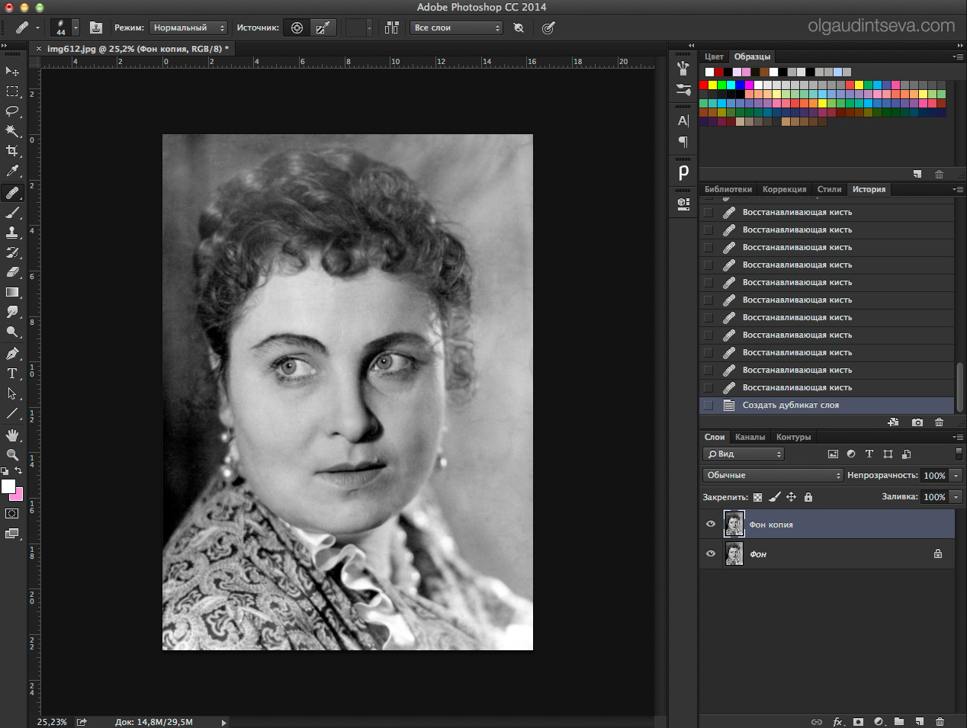
Task: Hide the Фон копия layer
Action: click(x=711, y=524)
